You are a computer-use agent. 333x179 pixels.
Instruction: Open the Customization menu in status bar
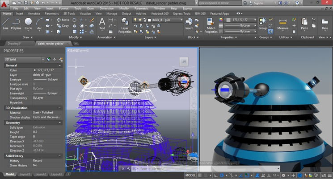[x=329, y=175]
